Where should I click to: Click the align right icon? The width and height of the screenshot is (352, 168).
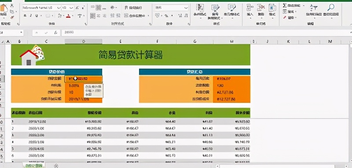click(105, 15)
